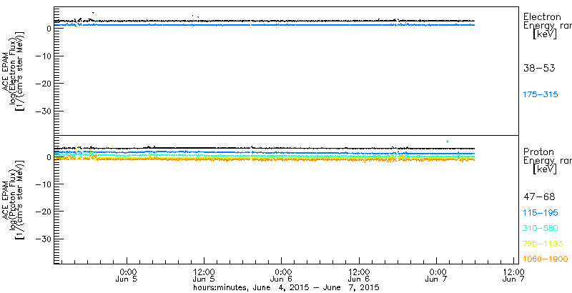Image resolution: width=572 pixels, height=293 pixels.
Task: Click the -30 tick label on the electron panel
Action: pyautogui.click(x=43, y=111)
